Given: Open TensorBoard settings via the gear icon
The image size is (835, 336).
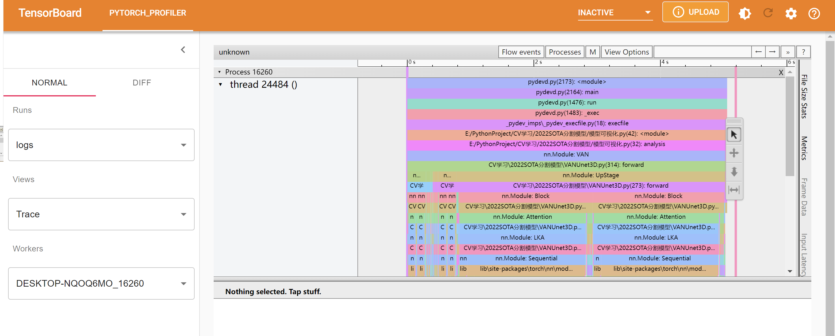Looking at the screenshot, I should 791,14.
